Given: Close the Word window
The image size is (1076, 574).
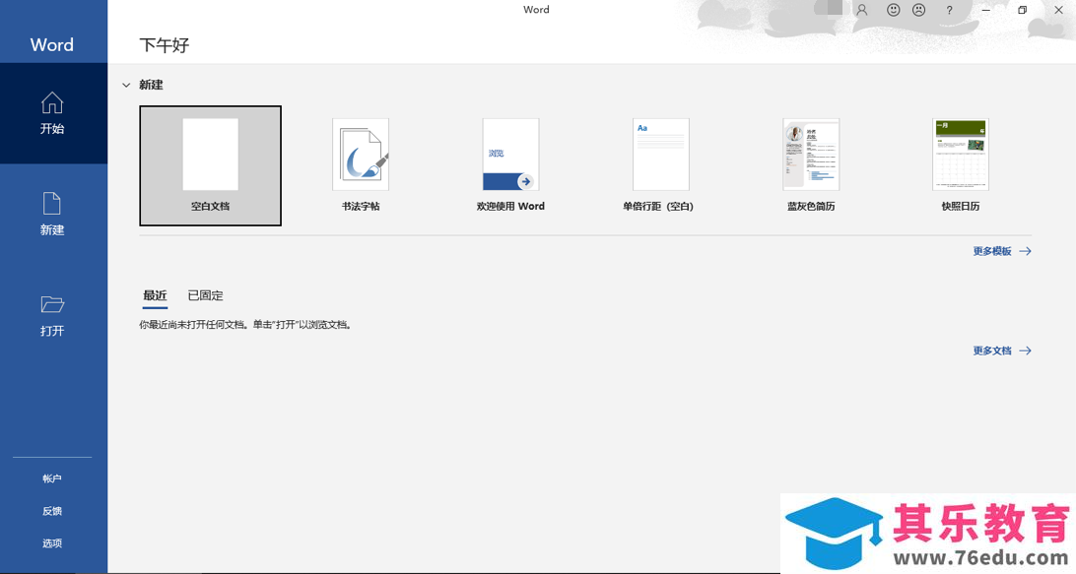Looking at the screenshot, I should [1058, 10].
